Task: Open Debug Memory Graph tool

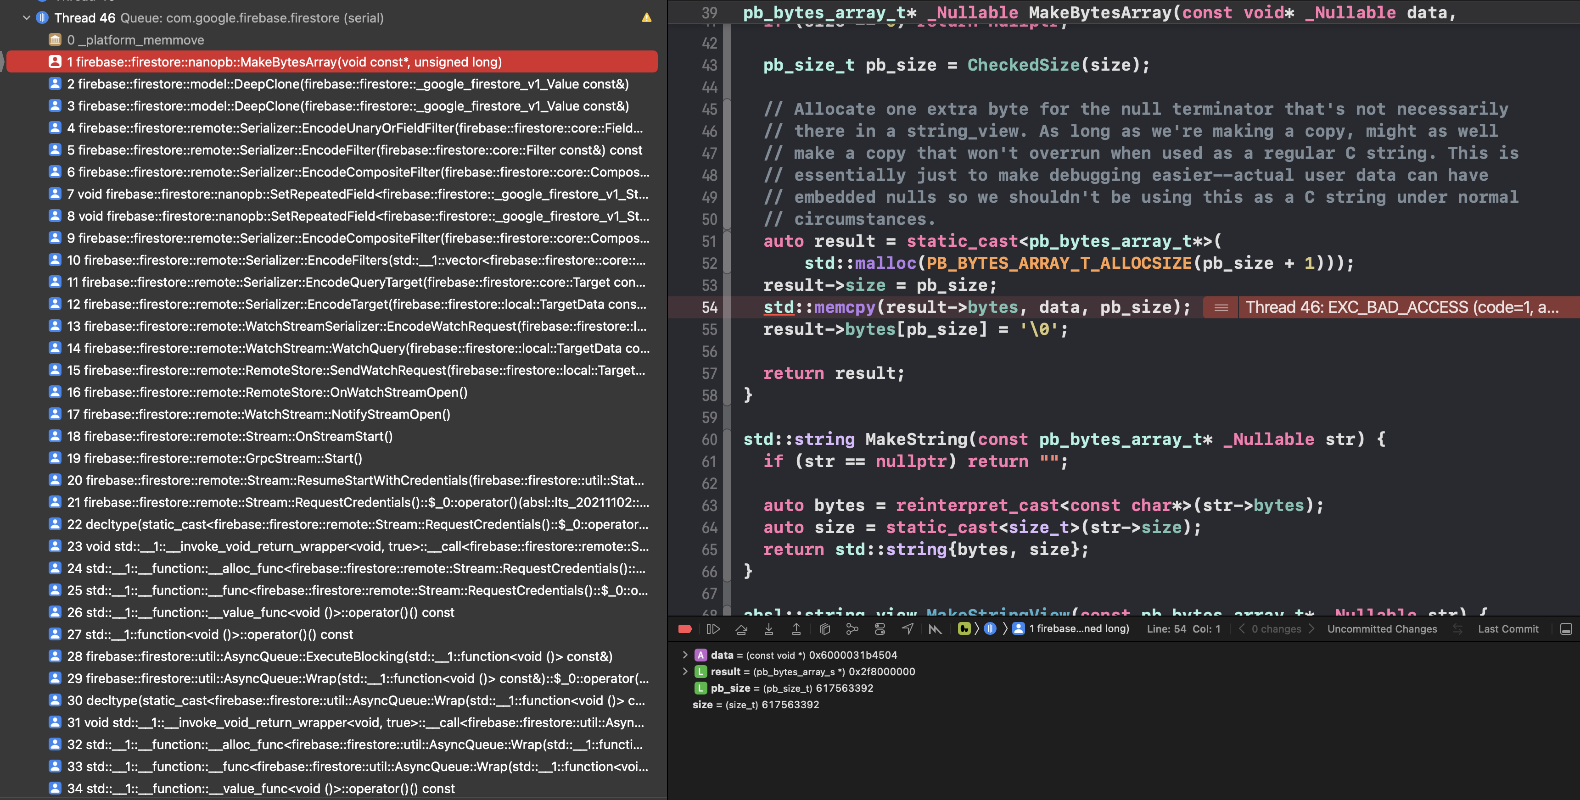Action: [852, 629]
